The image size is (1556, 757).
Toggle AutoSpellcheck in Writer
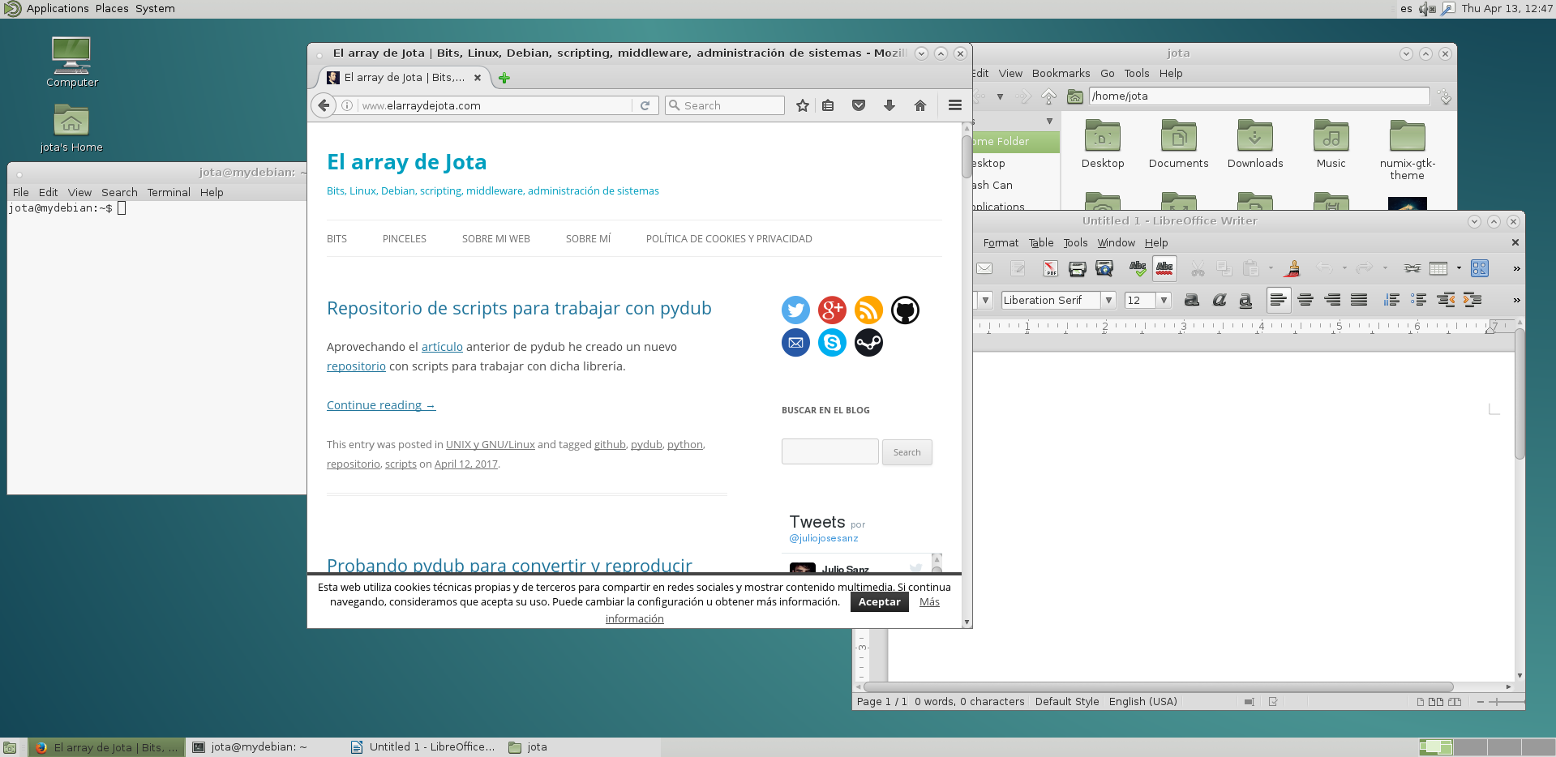(1164, 268)
